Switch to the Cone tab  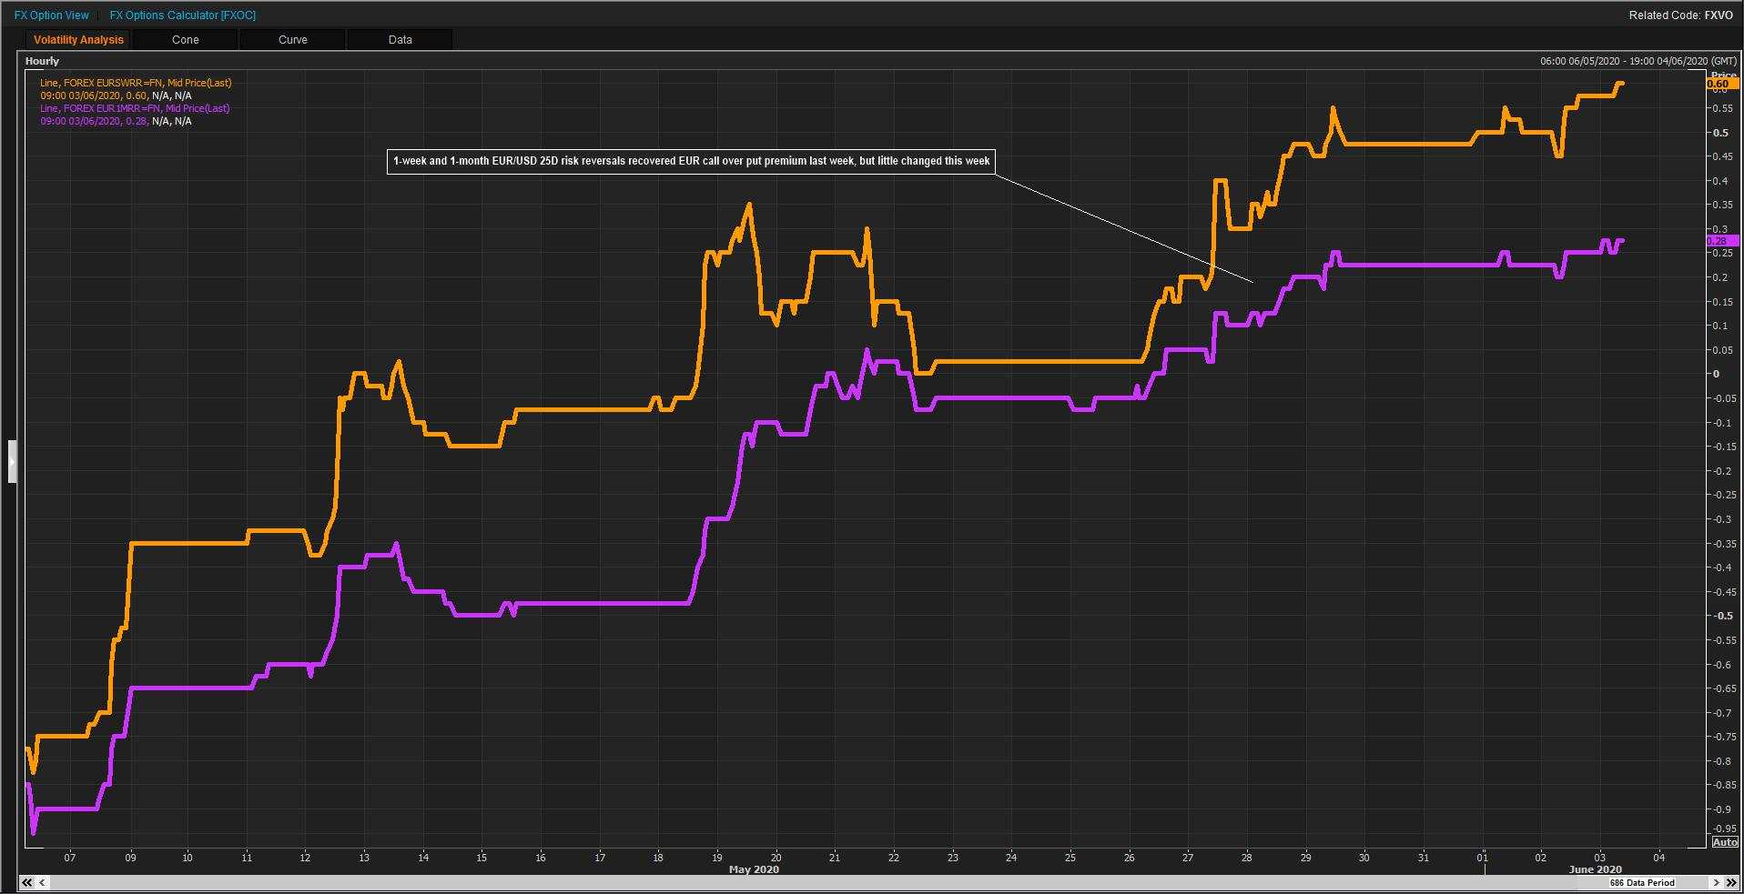[x=186, y=40]
